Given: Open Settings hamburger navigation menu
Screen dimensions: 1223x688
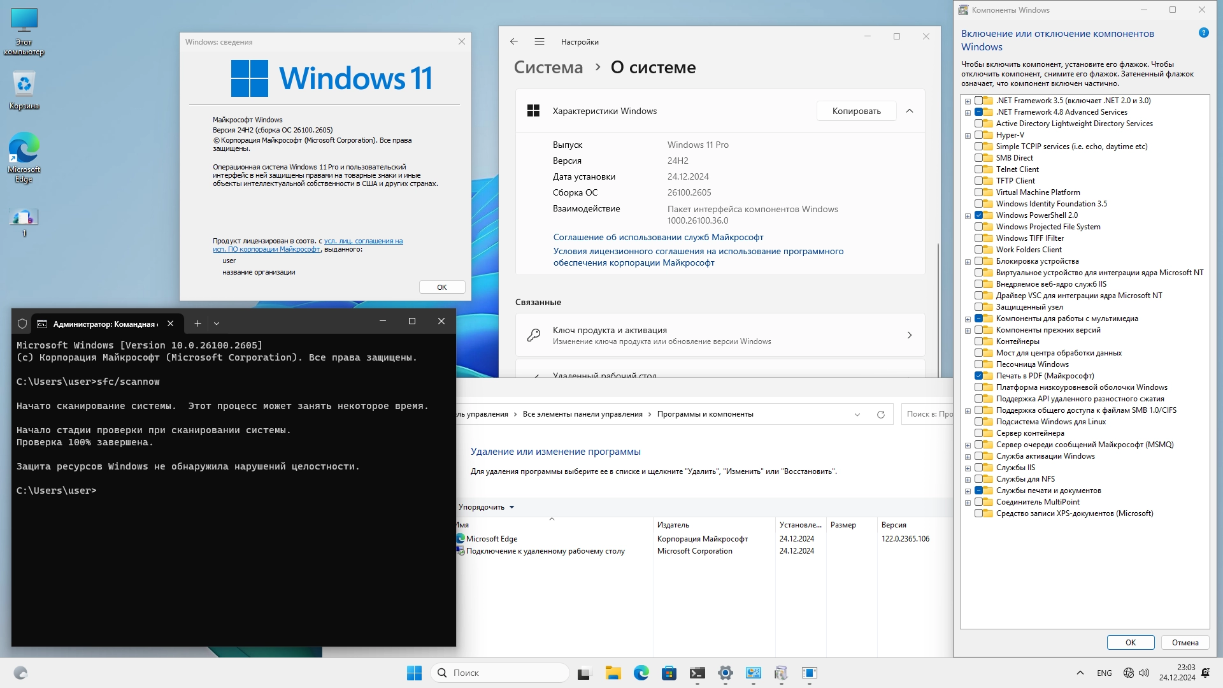Looking at the screenshot, I should point(540,42).
